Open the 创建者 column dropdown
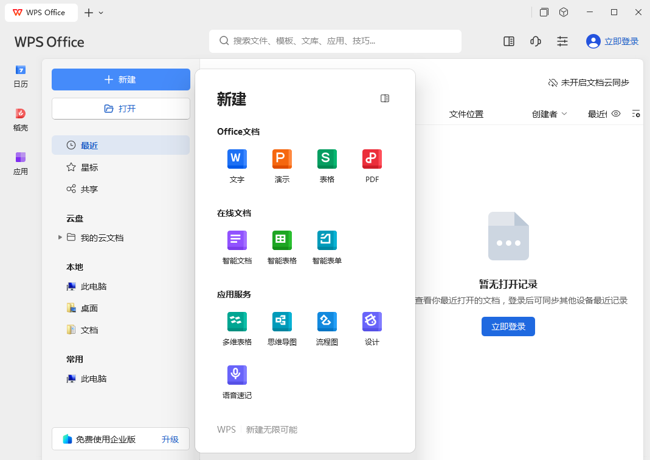The image size is (650, 460). 549,114
